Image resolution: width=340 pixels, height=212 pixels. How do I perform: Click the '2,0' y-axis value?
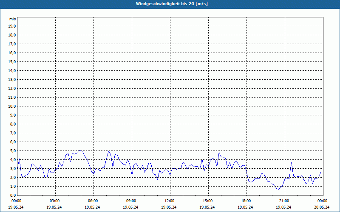coord(13,177)
